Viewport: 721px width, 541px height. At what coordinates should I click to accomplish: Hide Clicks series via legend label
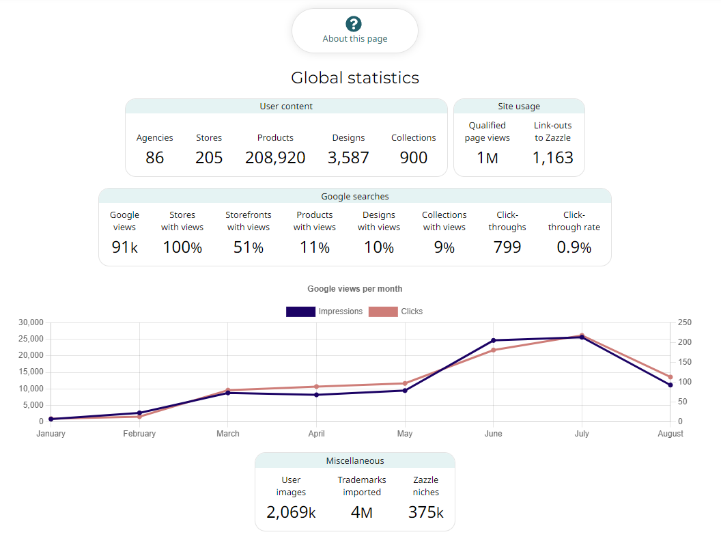pos(412,311)
